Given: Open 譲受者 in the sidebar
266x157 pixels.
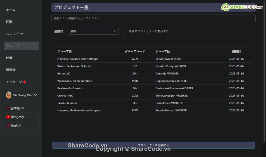Looking at the screenshot, I should (11, 70).
